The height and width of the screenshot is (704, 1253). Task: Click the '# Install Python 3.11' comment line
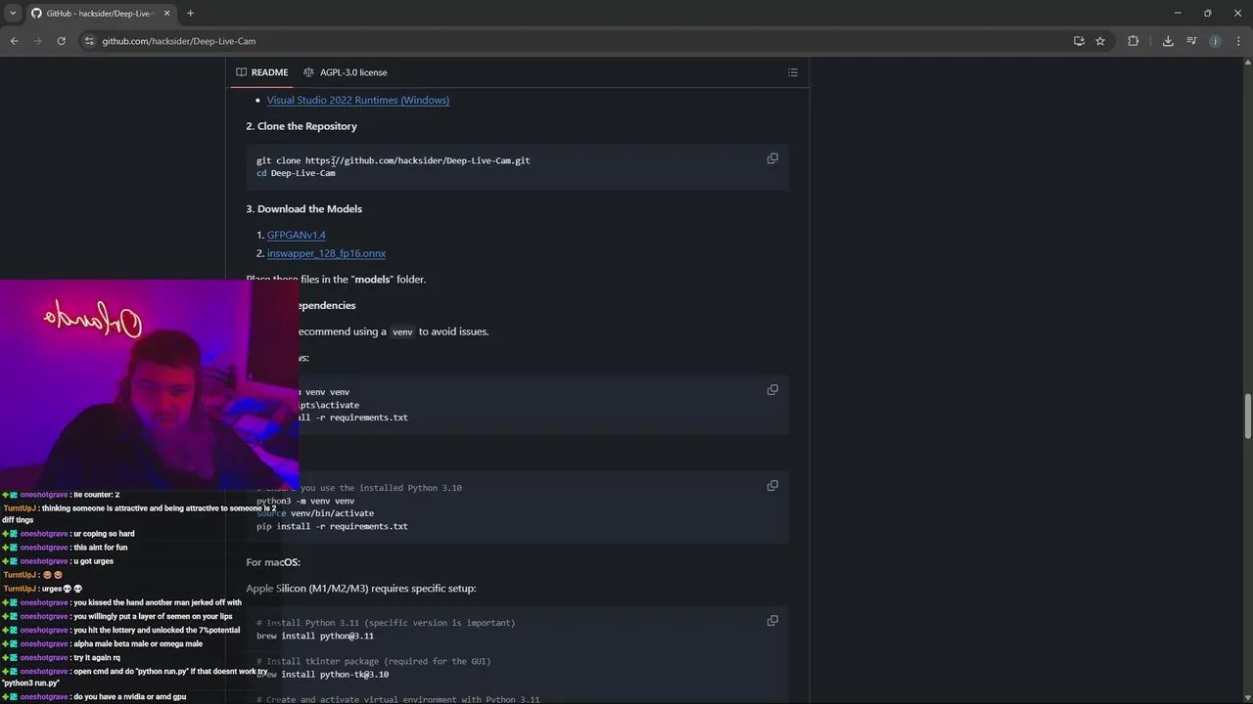coord(386,623)
